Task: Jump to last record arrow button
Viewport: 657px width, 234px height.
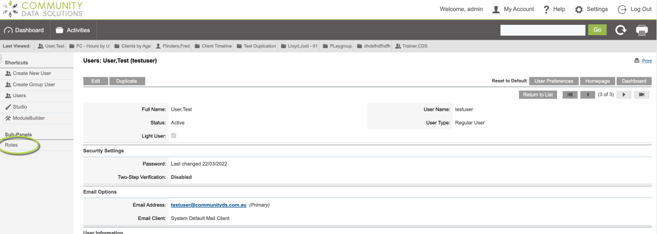Action: click(x=642, y=95)
